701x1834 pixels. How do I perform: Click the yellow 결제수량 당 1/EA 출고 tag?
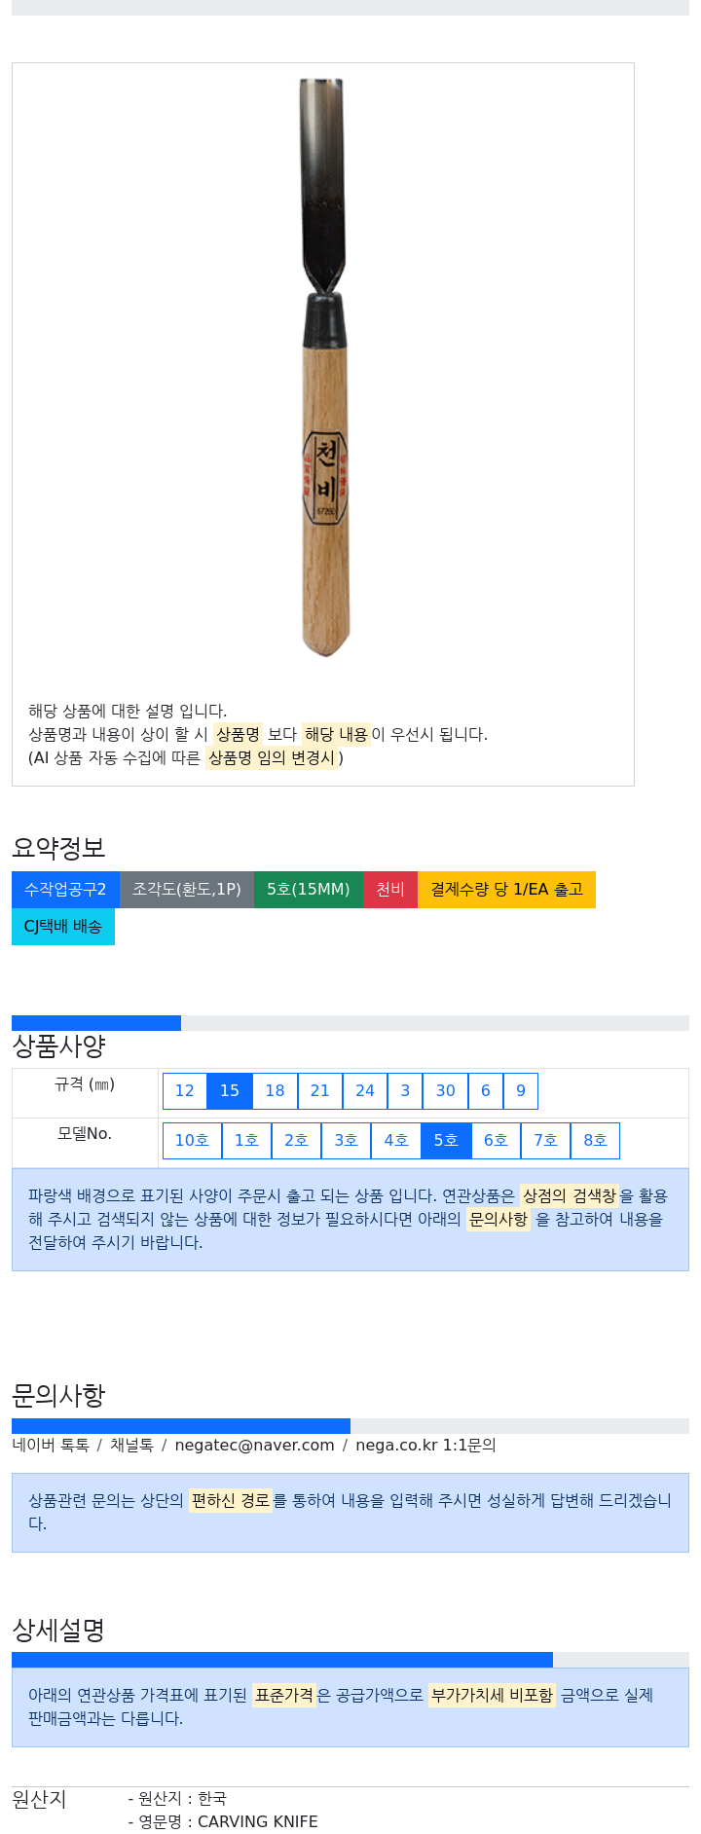[506, 890]
